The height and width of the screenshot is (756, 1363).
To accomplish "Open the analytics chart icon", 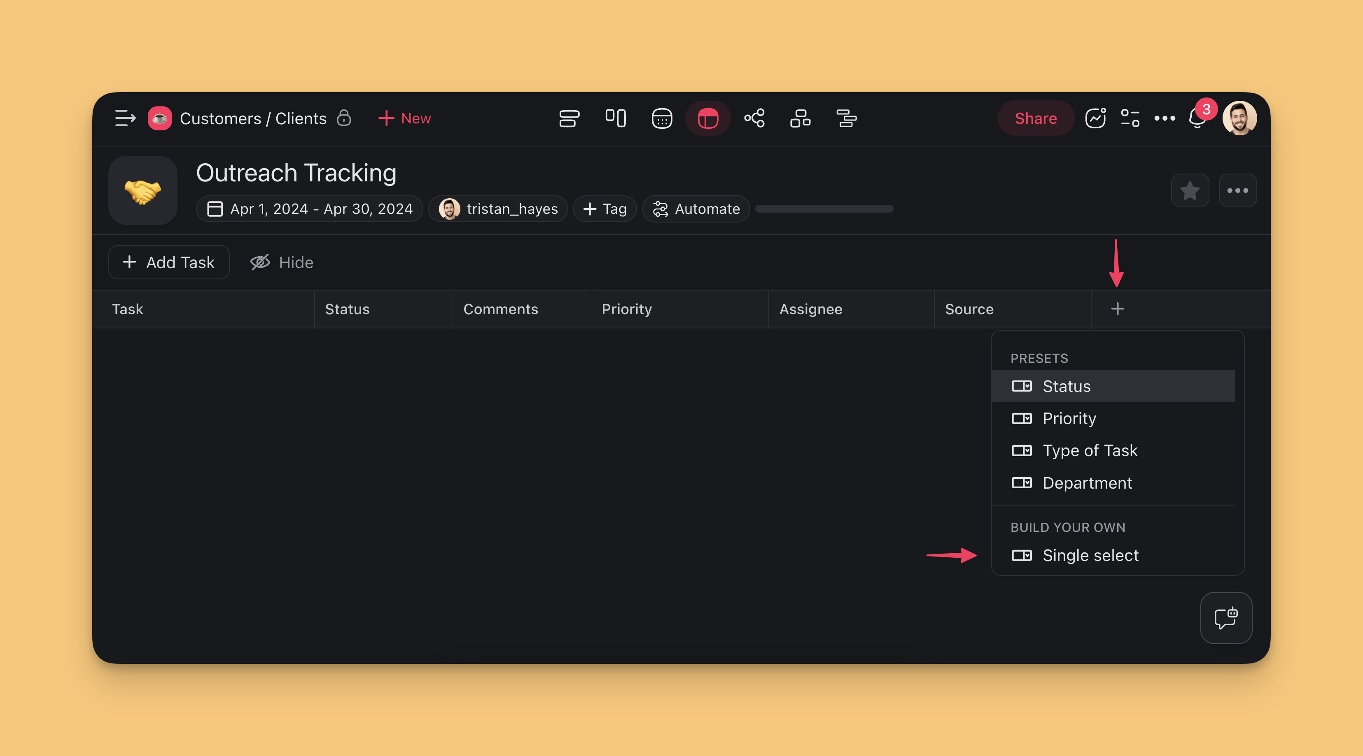I will pos(1095,118).
